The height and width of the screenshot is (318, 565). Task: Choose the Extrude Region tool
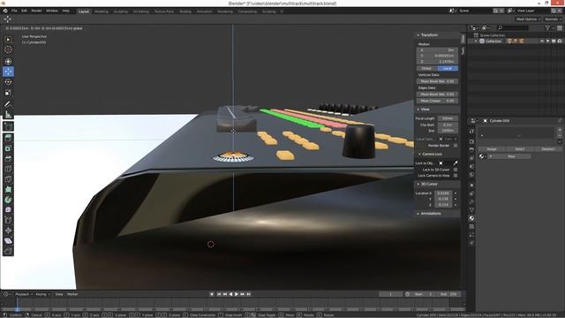8,138
